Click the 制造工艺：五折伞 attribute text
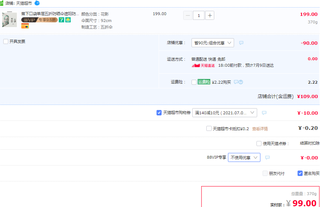The width and height of the screenshot is (321, 207). pyautogui.click(x=97, y=27)
